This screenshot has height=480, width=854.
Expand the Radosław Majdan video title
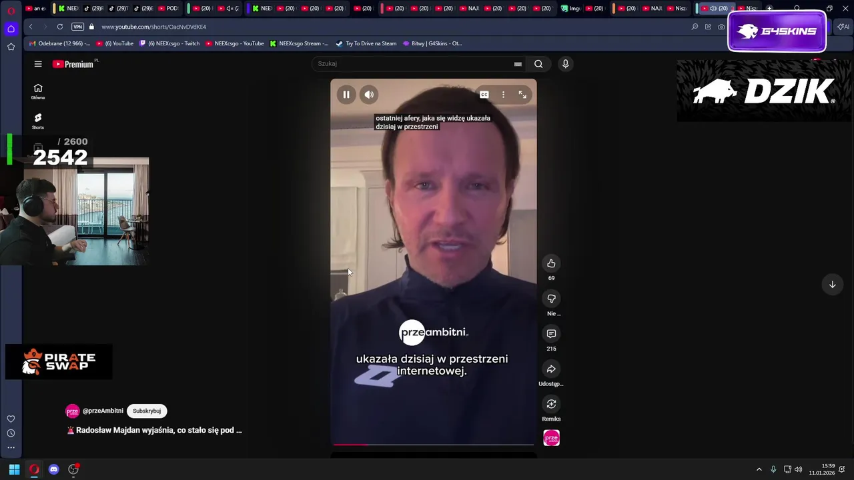(159, 431)
